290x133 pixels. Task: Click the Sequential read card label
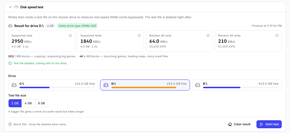[x=22, y=35]
